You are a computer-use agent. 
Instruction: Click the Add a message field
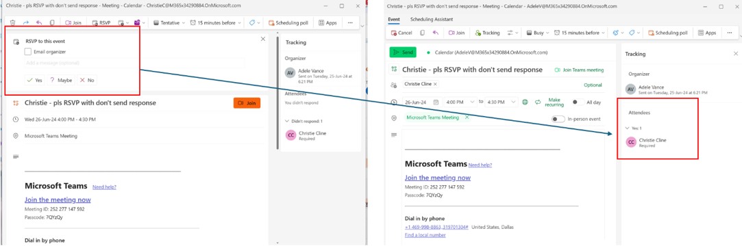click(135, 63)
